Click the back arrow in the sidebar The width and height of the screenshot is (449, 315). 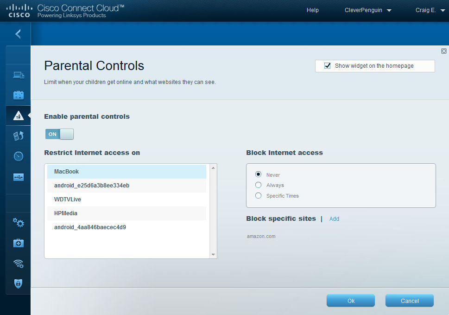[18, 34]
